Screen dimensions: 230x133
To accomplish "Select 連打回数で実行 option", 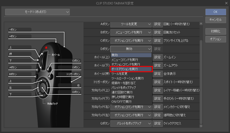I will coord(131,92).
